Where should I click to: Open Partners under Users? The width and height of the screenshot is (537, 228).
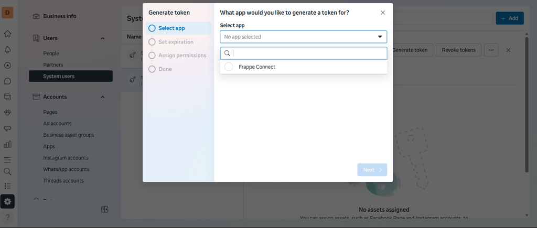click(53, 64)
